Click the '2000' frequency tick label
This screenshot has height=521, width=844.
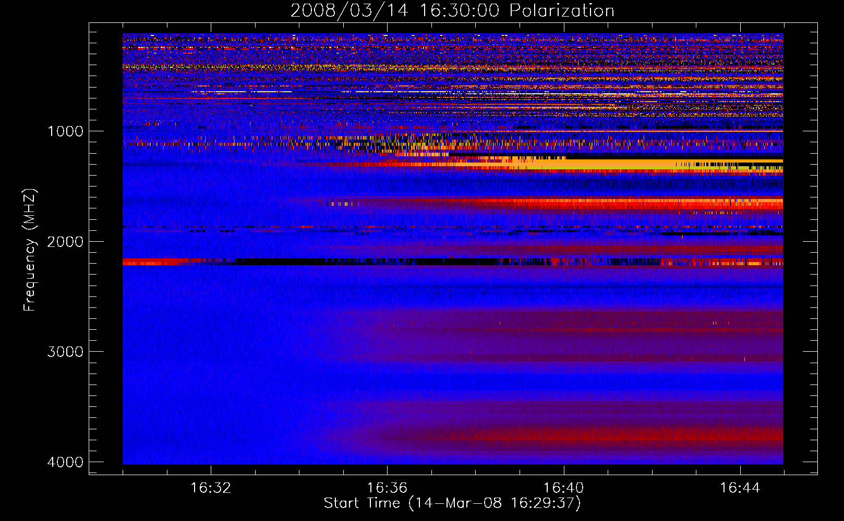click(x=65, y=242)
